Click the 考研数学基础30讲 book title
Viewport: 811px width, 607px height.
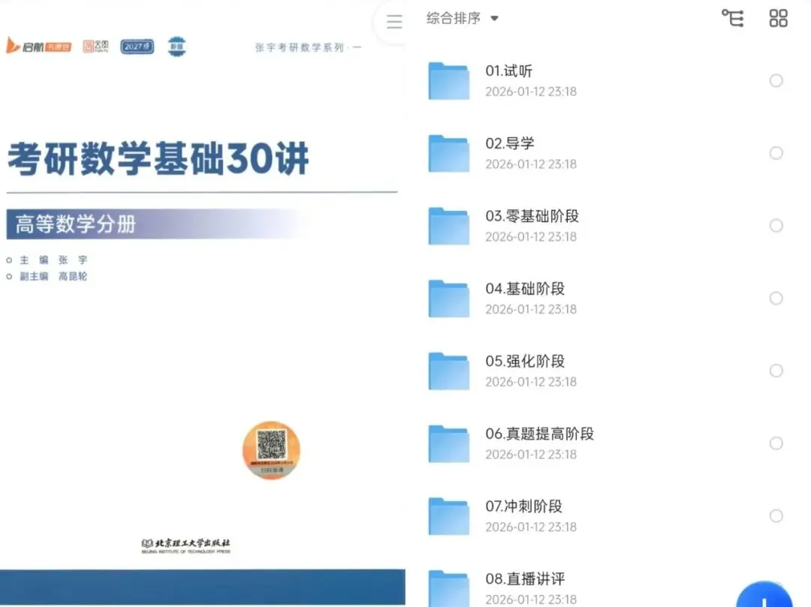pos(158,158)
